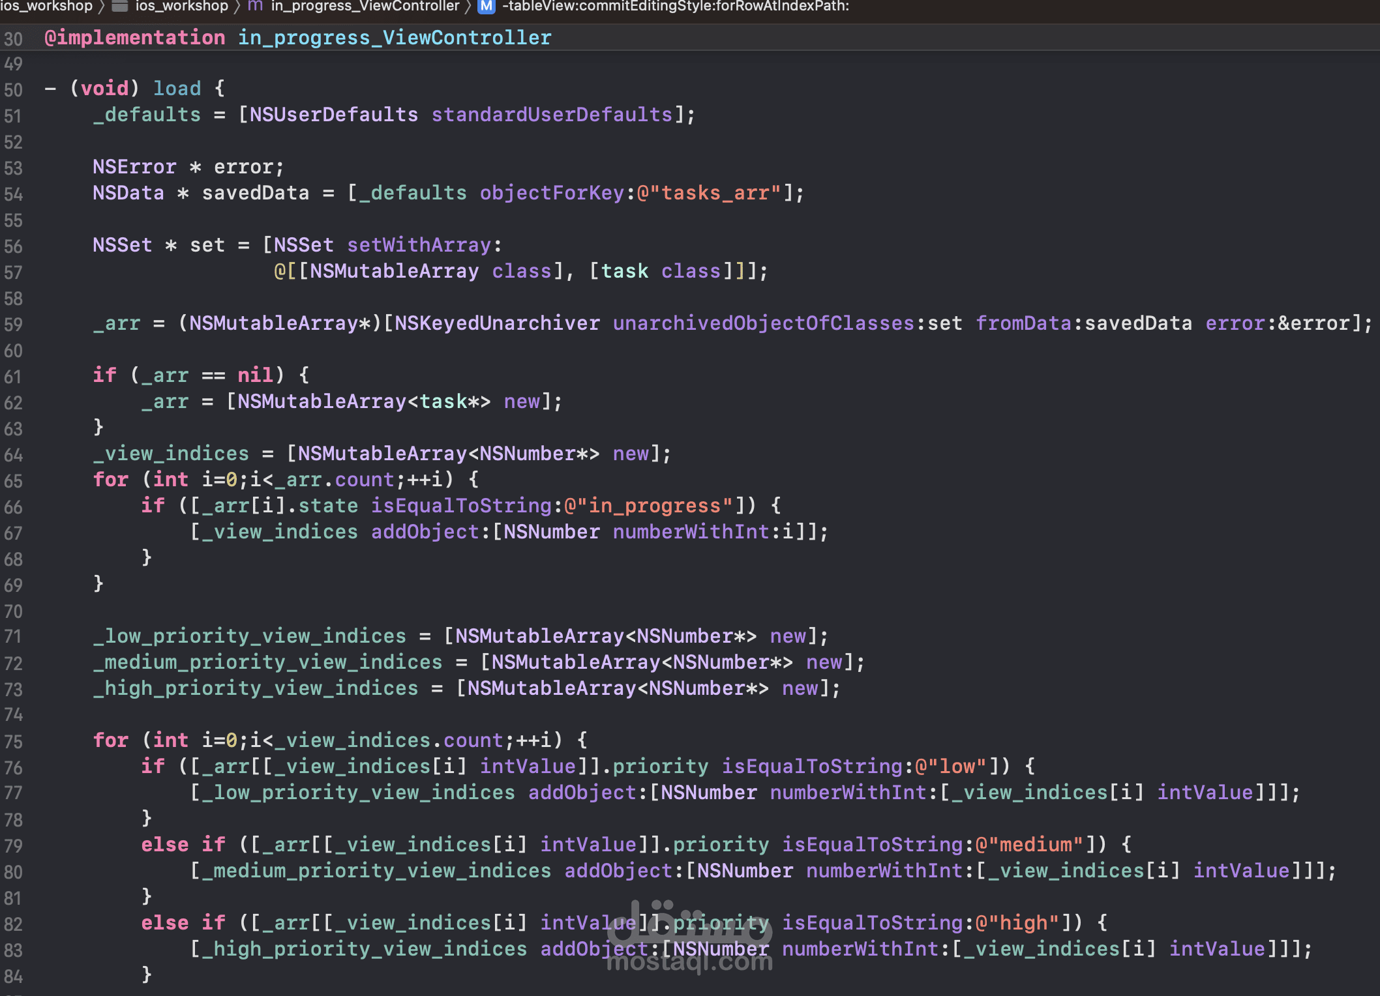The width and height of the screenshot is (1380, 996).
Task: Open the commitEditingStyle method jump bar menu
Action: coord(675,7)
